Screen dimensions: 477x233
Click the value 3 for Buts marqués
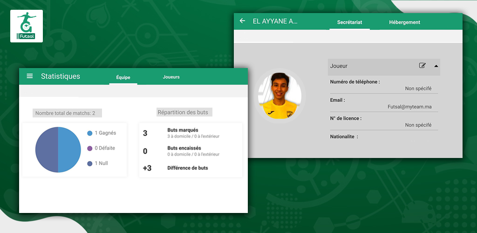pos(145,133)
